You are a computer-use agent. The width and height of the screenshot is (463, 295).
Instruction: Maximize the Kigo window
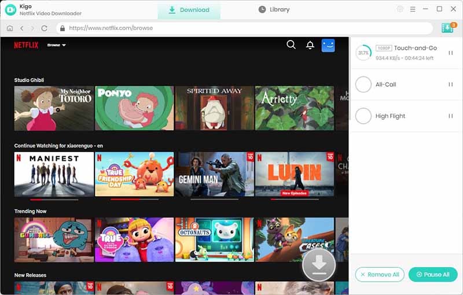439,9
